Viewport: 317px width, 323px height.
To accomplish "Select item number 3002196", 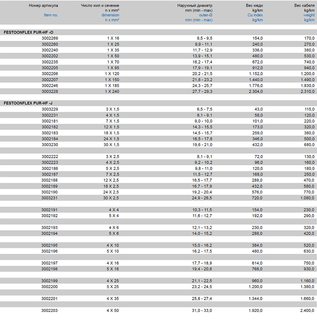I will [49, 251].
